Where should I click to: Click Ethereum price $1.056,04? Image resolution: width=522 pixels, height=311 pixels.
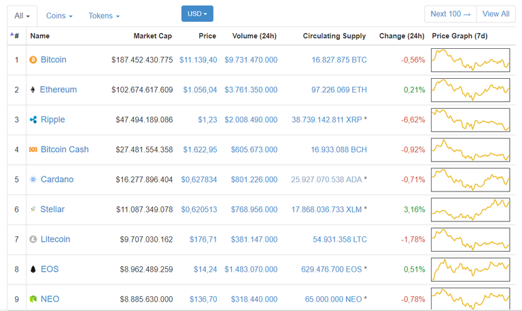click(x=200, y=90)
